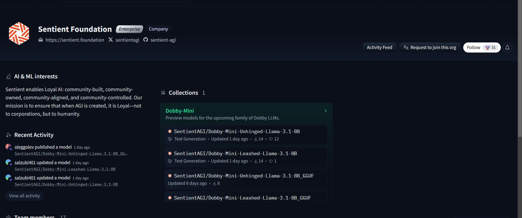
Task: Open the sentient-agi GitHub link
Action: (x=163, y=40)
